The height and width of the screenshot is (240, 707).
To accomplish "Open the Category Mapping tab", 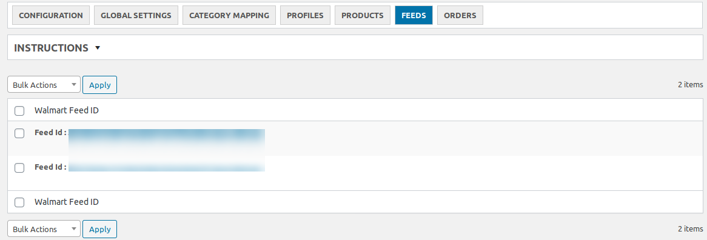I will 229,15.
